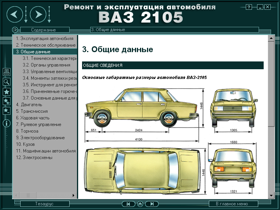This screenshot has width=280, height=210.
Task: Click the 1680 width dimension label
Action: coord(233,142)
